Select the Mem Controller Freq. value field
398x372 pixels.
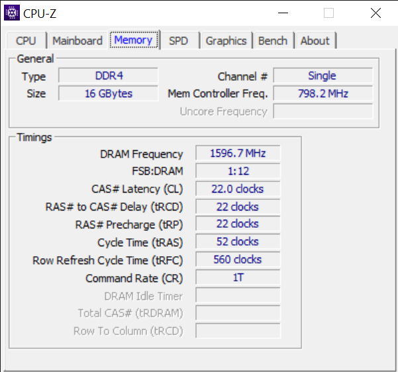[323, 93]
